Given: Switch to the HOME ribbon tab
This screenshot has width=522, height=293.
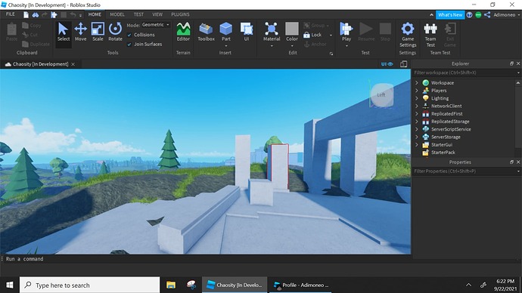Looking at the screenshot, I should tap(95, 14).
